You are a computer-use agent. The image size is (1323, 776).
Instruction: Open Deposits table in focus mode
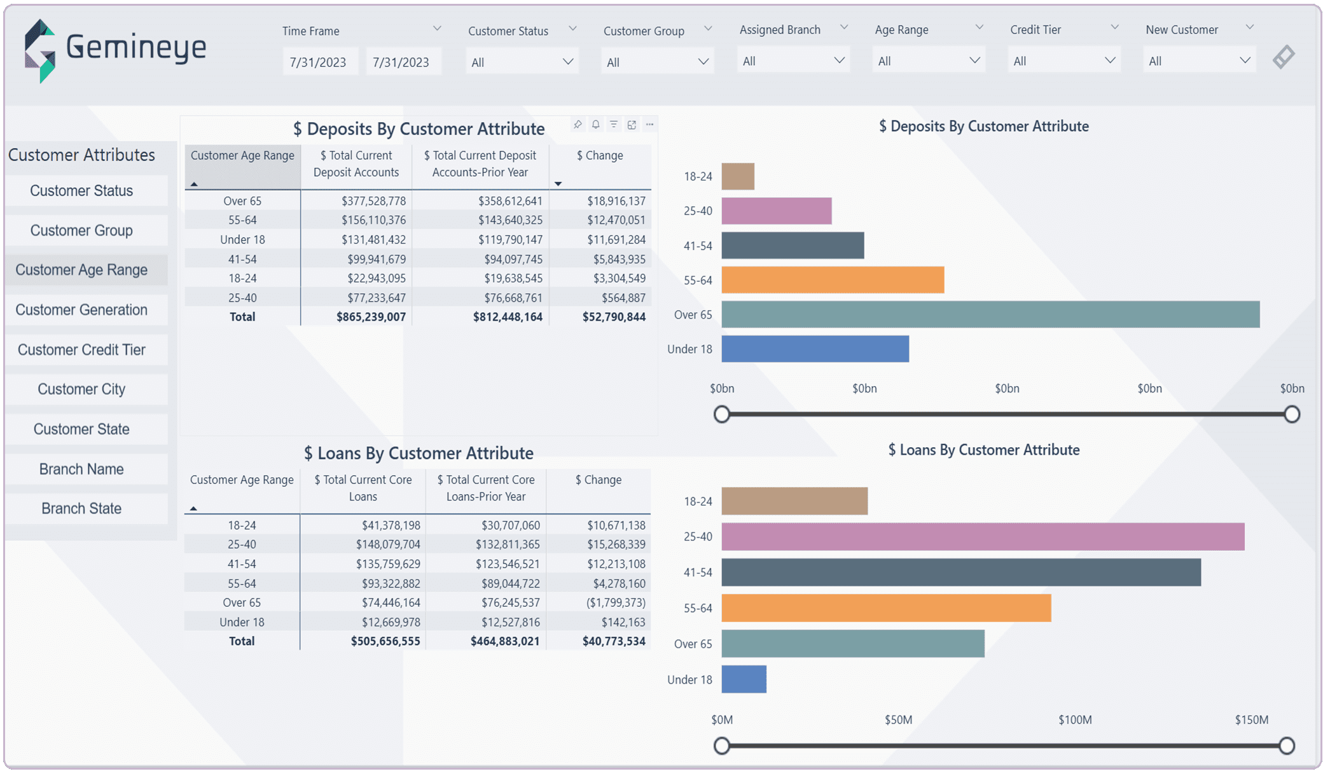click(632, 125)
